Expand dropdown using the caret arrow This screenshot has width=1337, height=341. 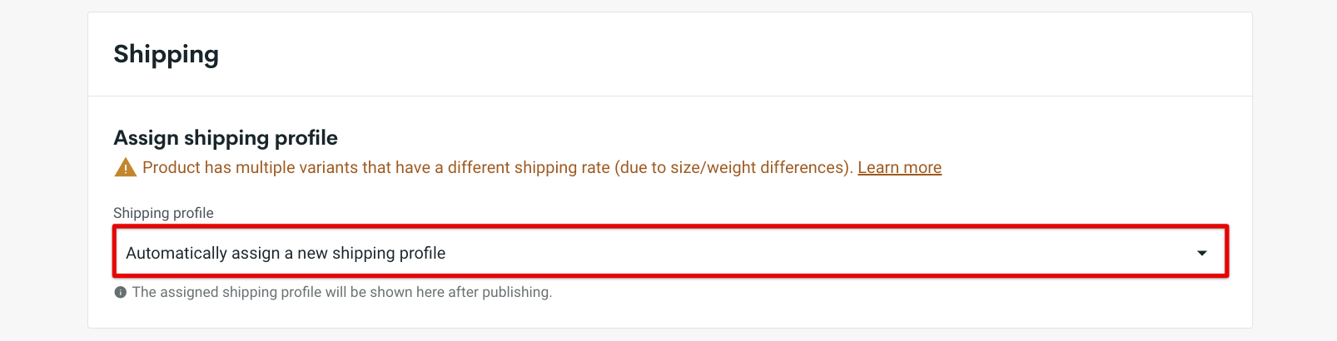point(1202,253)
